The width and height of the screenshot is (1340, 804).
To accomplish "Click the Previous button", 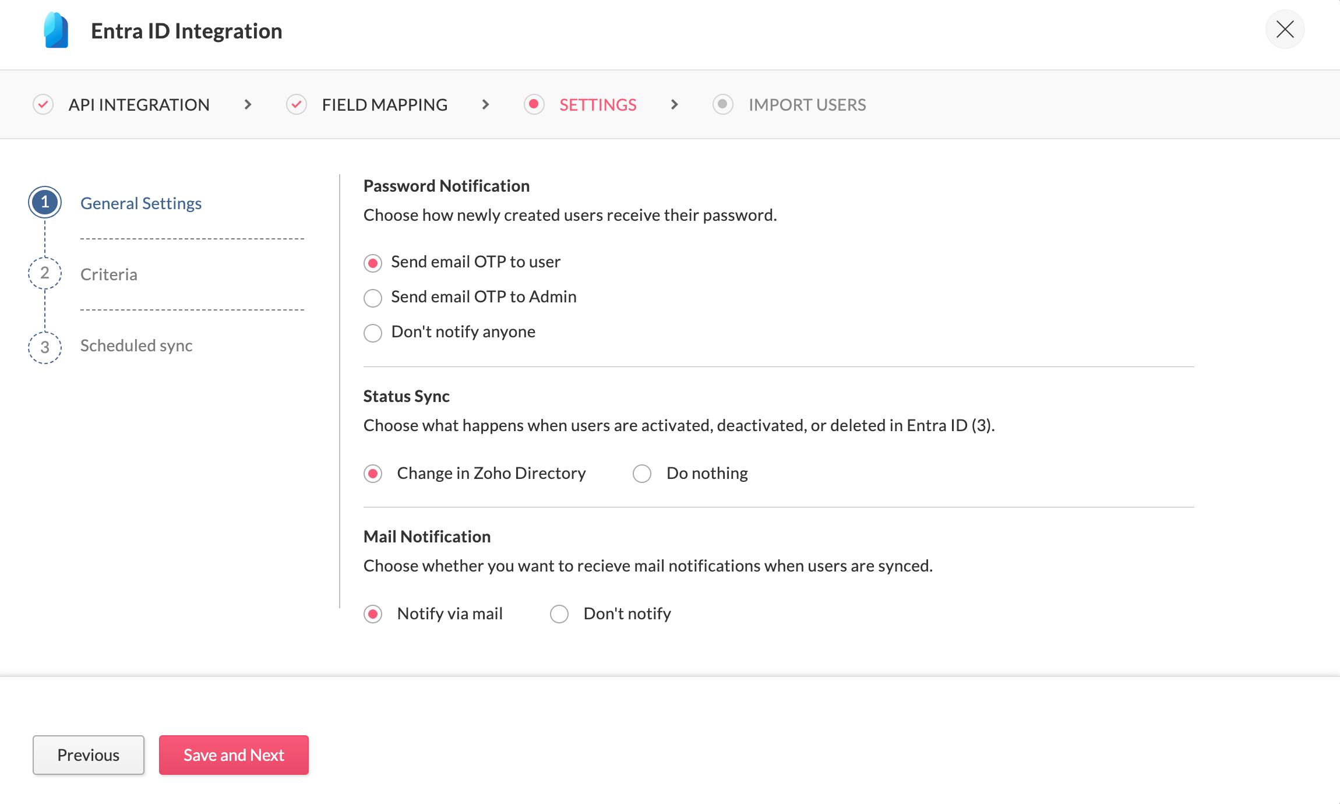I will pyautogui.click(x=89, y=755).
